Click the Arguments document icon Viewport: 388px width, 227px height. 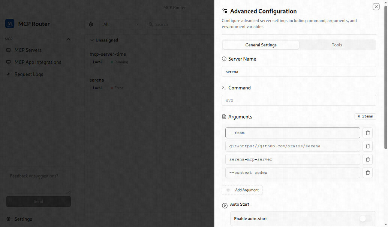[x=224, y=117]
